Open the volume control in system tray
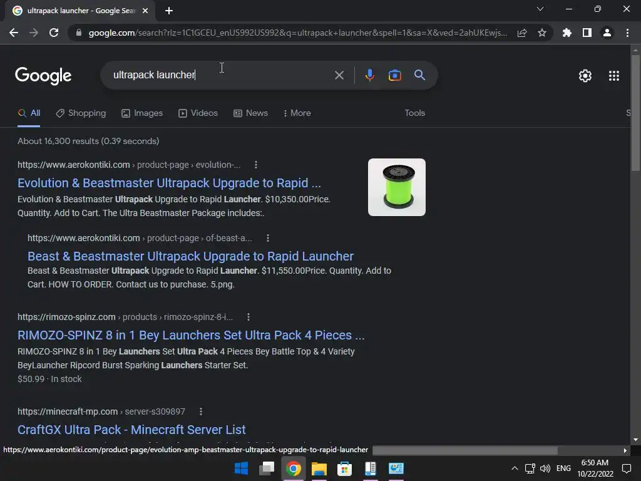 [x=545, y=468]
